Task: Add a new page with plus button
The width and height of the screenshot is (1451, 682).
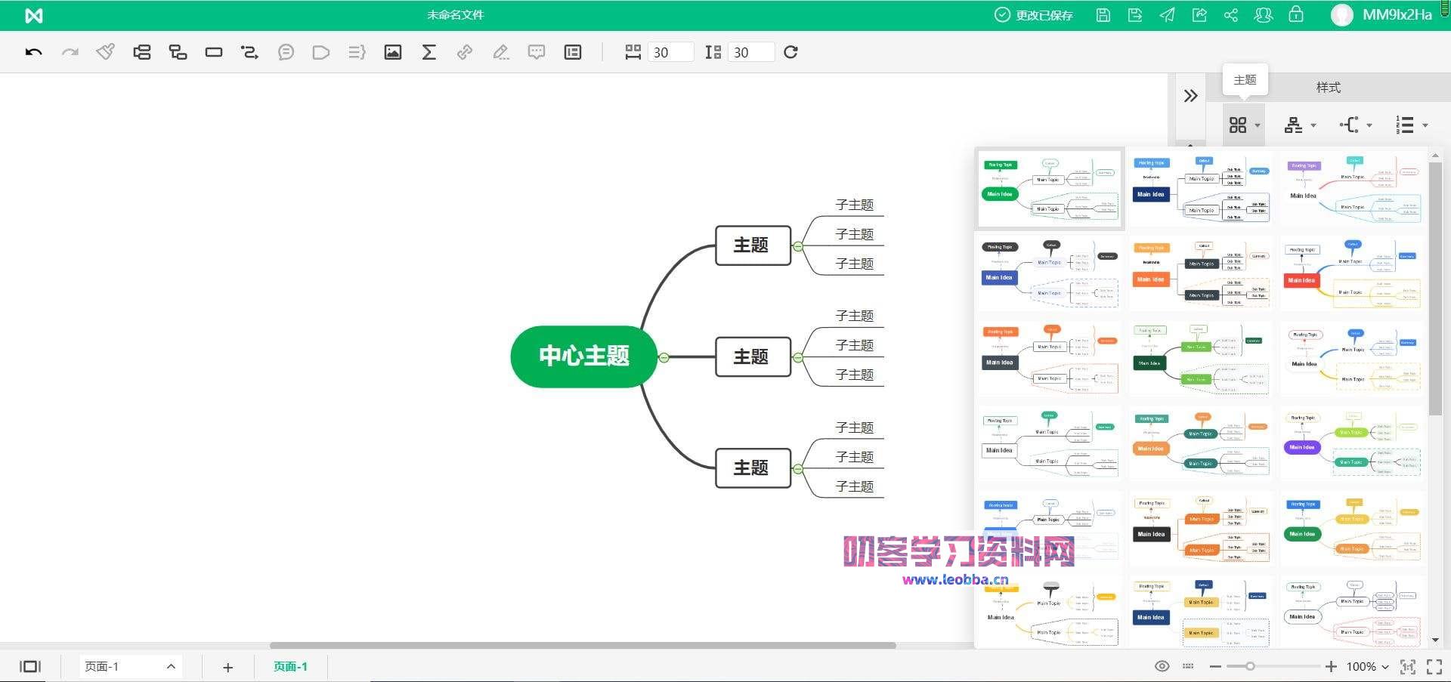Action: pyautogui.click(x=227, y=666)
